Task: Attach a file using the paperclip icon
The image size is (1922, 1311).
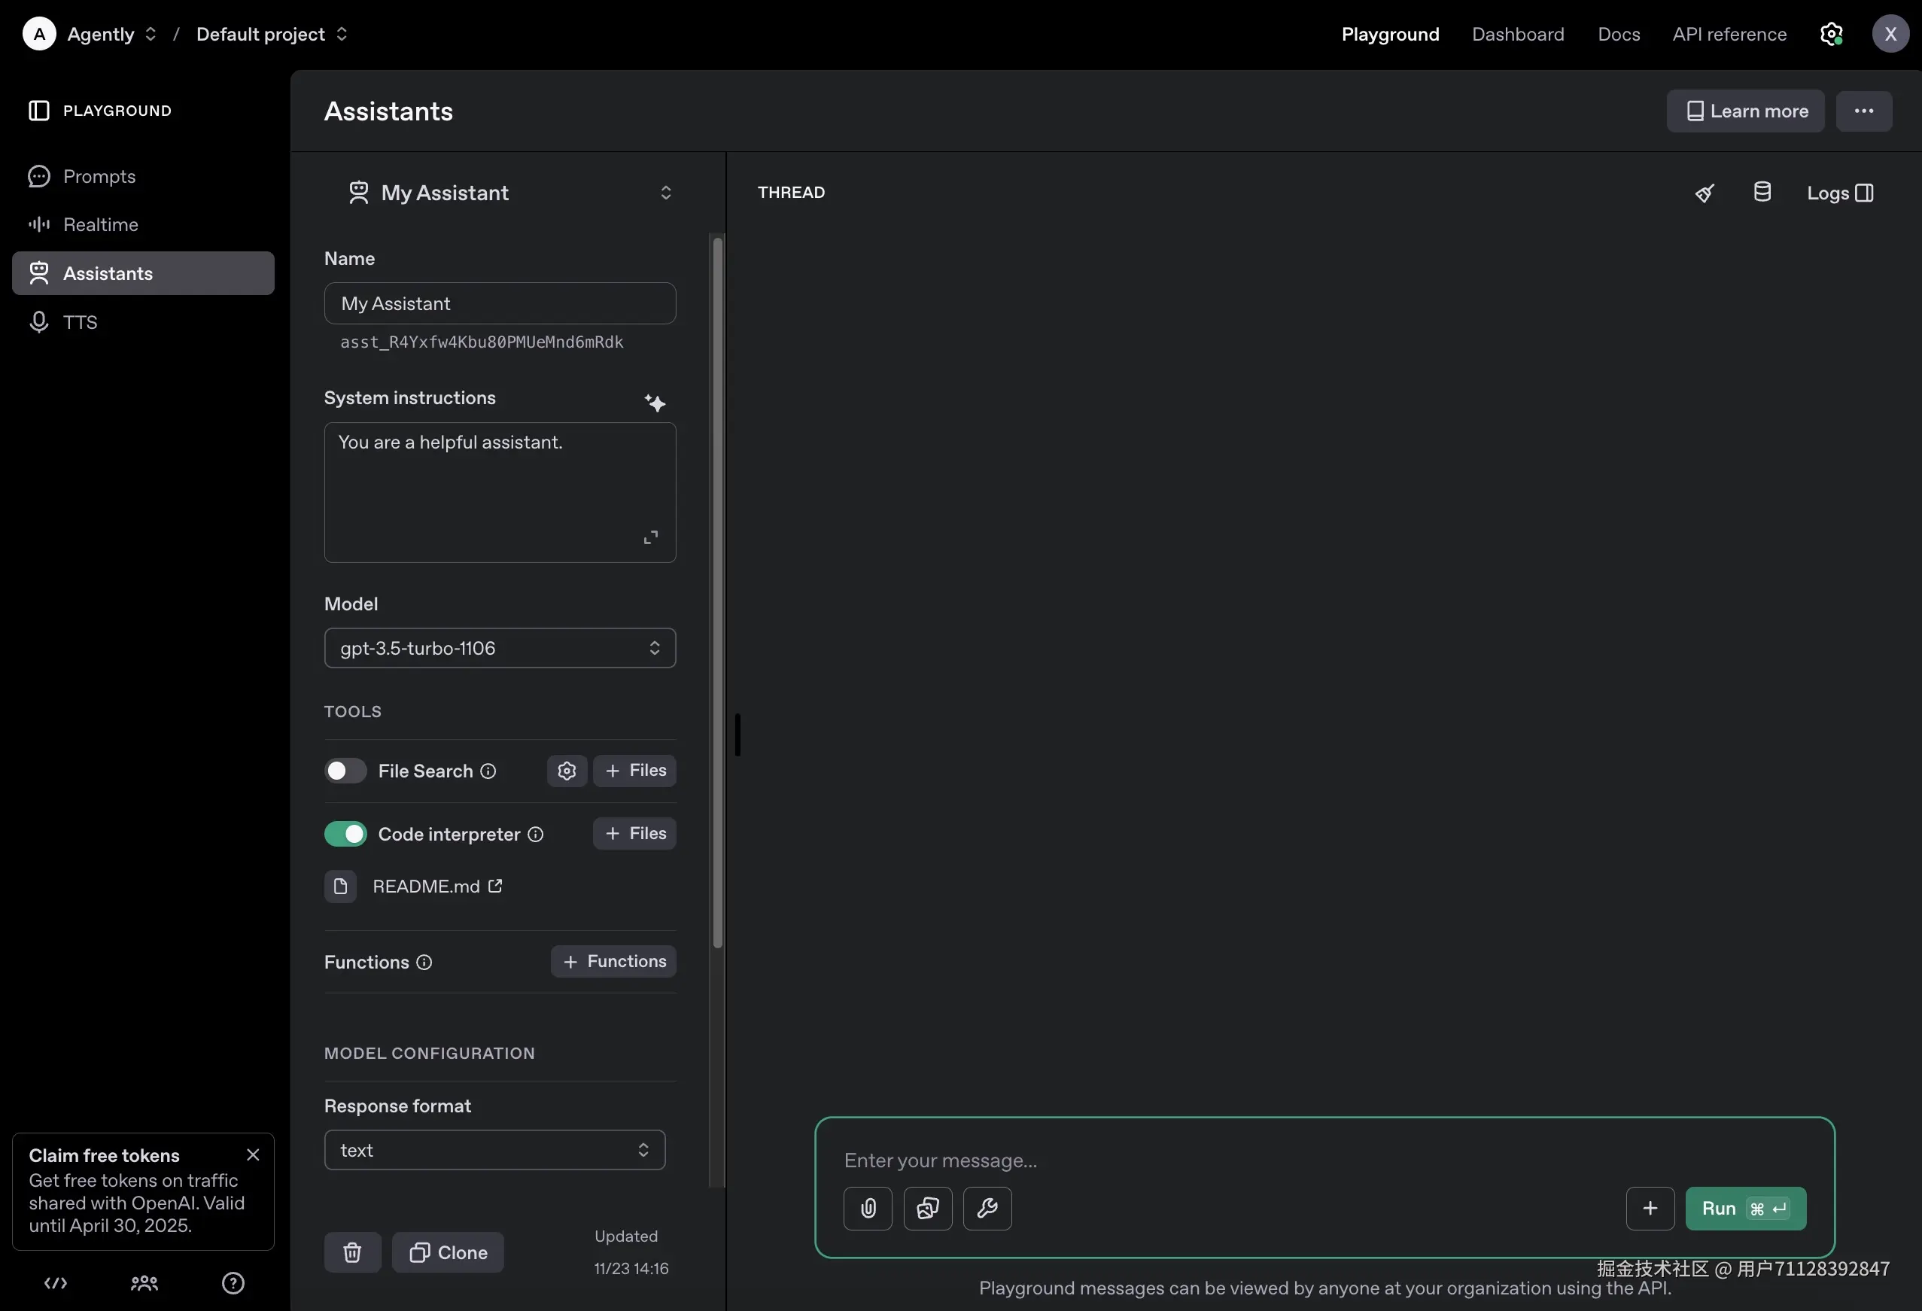Action: [868, 1209]
